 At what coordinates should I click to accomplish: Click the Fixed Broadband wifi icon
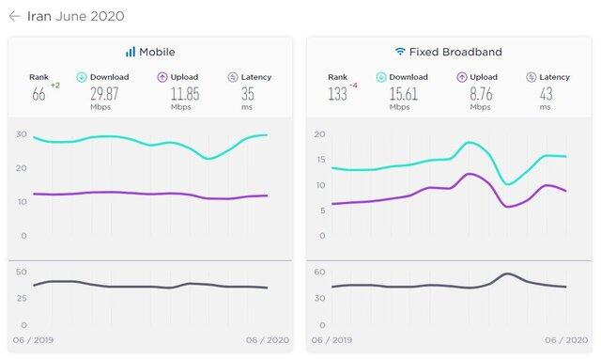coord(400,52)
